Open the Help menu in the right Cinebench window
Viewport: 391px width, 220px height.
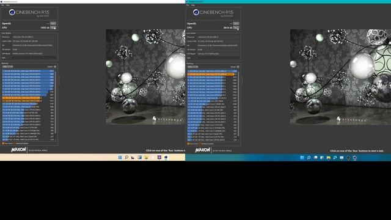(x=193, y=5)
